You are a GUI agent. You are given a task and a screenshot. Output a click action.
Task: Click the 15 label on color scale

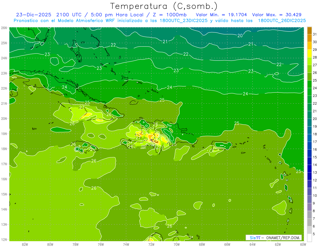[x=315, y=157]
